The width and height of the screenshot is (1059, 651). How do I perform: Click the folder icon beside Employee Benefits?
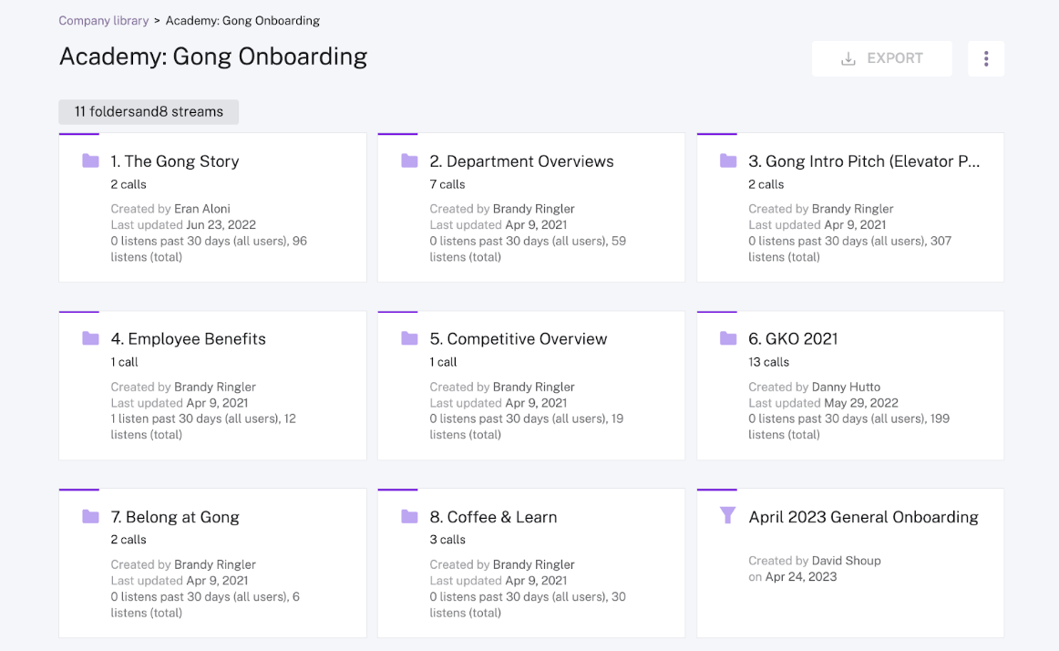tap(90, 338)
